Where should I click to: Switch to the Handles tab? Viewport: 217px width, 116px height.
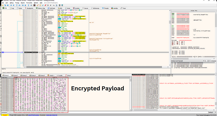click(114, 8)
